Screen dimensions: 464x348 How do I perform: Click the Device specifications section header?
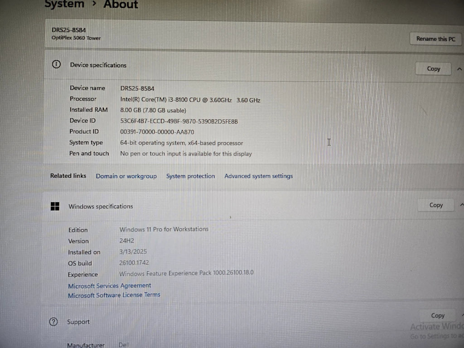(x=98, y=65)
